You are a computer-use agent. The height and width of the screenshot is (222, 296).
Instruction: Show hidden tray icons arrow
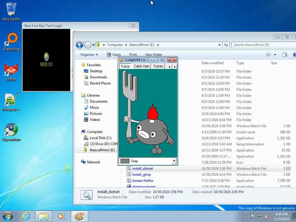246,217
